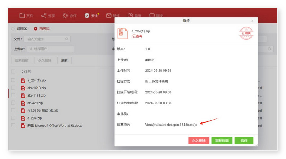Click the 文件名 column header
Viewport: 286px width, 159px height.
26,72
